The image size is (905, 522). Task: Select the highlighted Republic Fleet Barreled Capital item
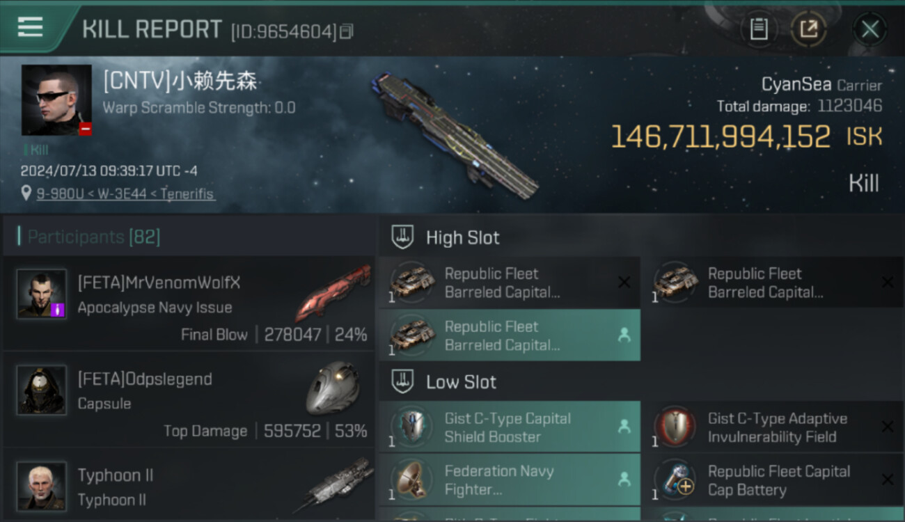pyautogui.click(x=510, y=335)
